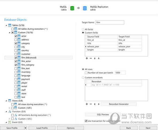Select the release_year source field cell
The height and width of the screenshot is (130, 158).
[102, 47]
